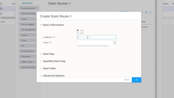Click the page number 1 box

pyautogui.click(x=169, y=21)
